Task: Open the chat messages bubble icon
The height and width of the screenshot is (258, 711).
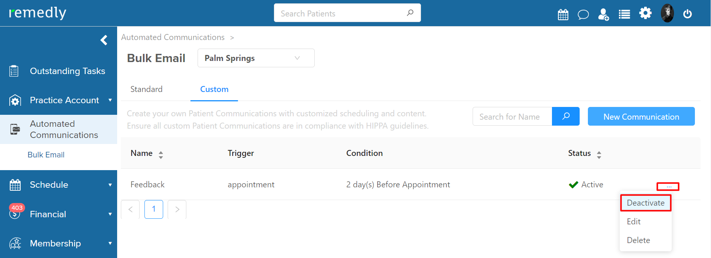Action: [x=583, y=15]
